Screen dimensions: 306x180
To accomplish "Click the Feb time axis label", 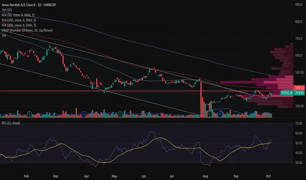I will click(x=26, y=176).
